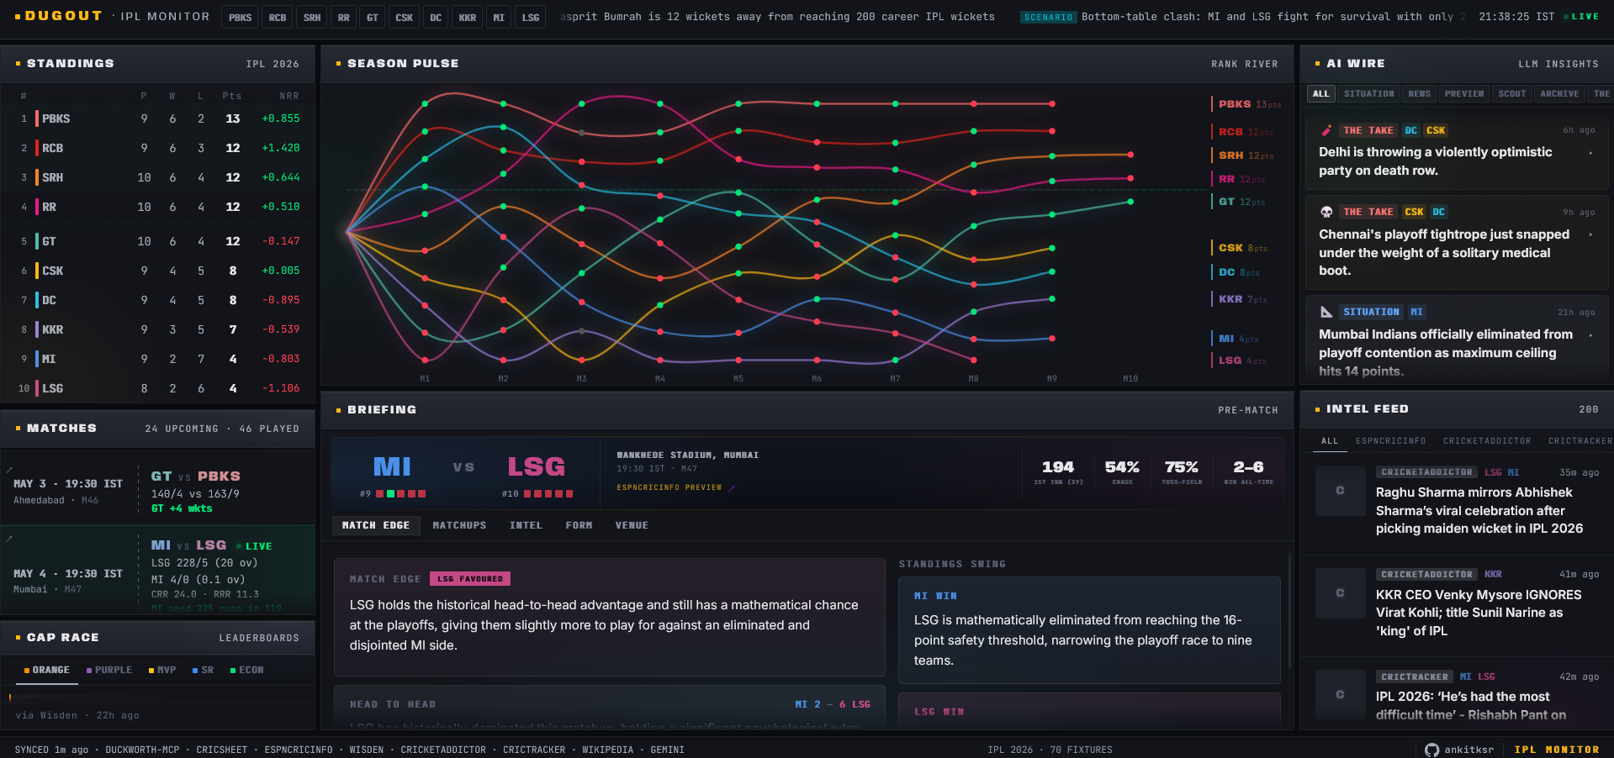Show the SR leaderboard tab
This screenshot has height=758, width=1614.
(x=203, y=670)
